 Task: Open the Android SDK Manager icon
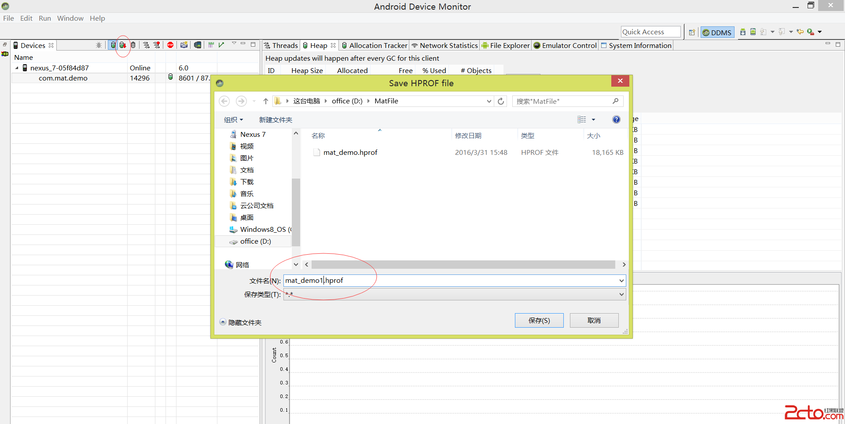(743, 32)
